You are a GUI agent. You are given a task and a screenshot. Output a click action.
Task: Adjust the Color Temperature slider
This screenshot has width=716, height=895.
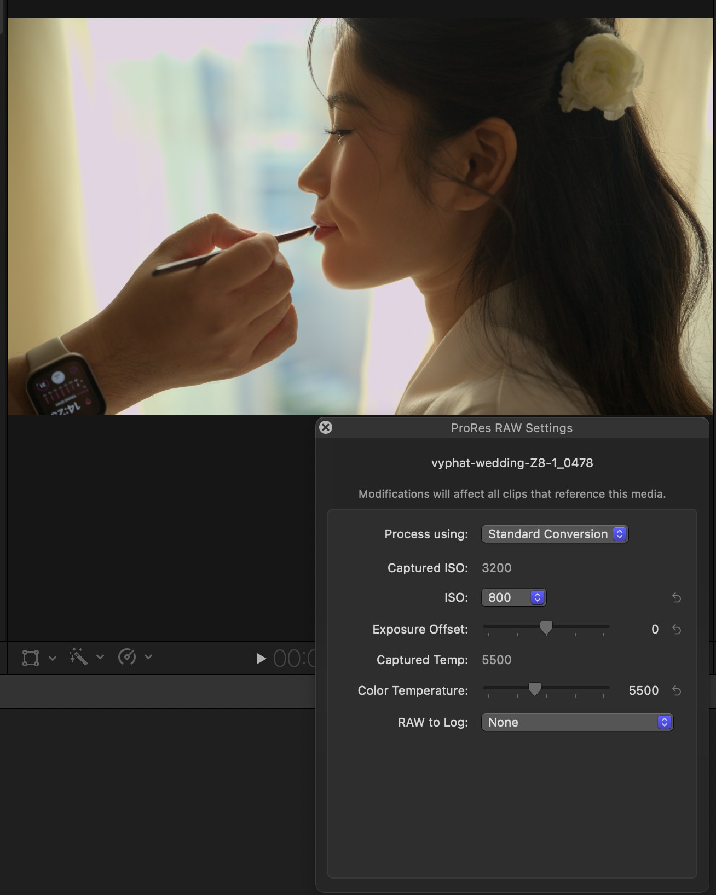[535, 689]
